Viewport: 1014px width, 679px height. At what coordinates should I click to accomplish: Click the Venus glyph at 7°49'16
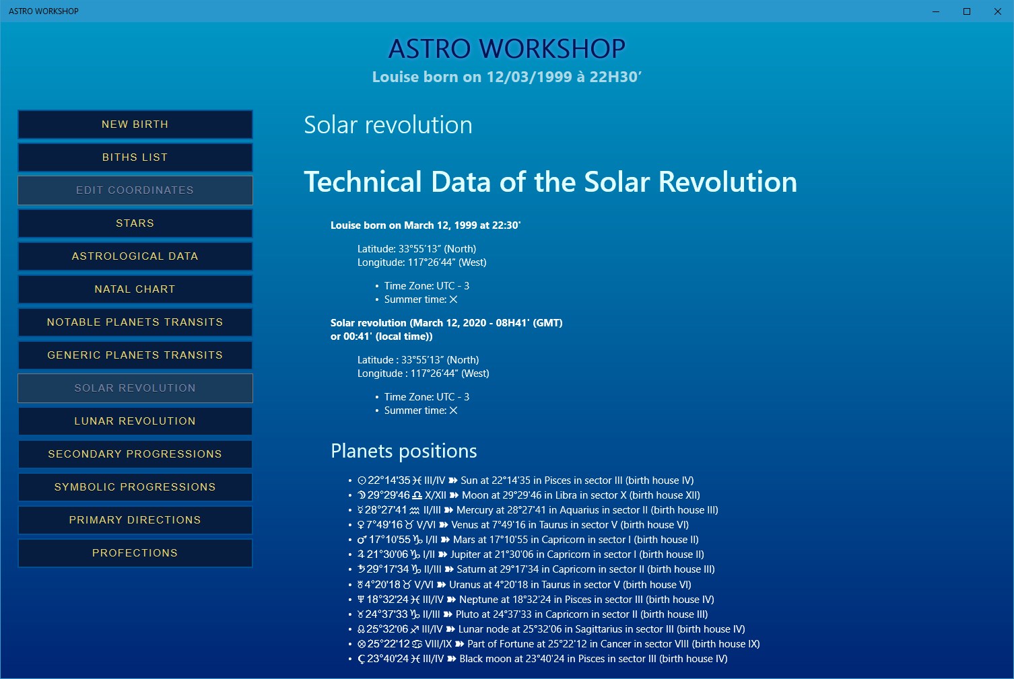pos(361,525)
